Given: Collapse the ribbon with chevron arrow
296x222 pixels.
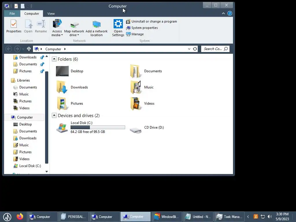Looking at the screenshot, I should (x=223, y=13).
